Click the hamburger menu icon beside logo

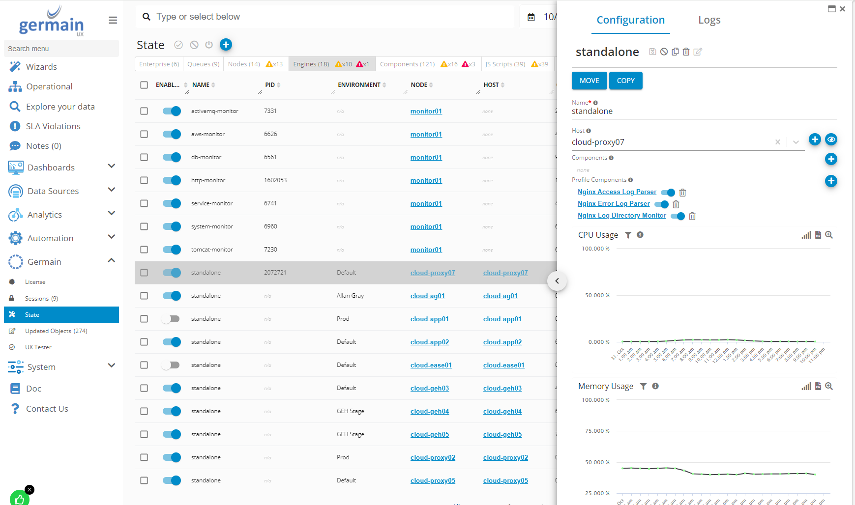tap(113, 20)
